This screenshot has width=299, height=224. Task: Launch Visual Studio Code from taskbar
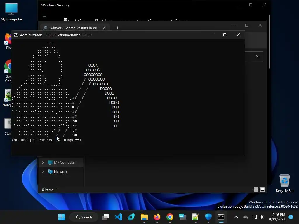(x=119, y=217)
